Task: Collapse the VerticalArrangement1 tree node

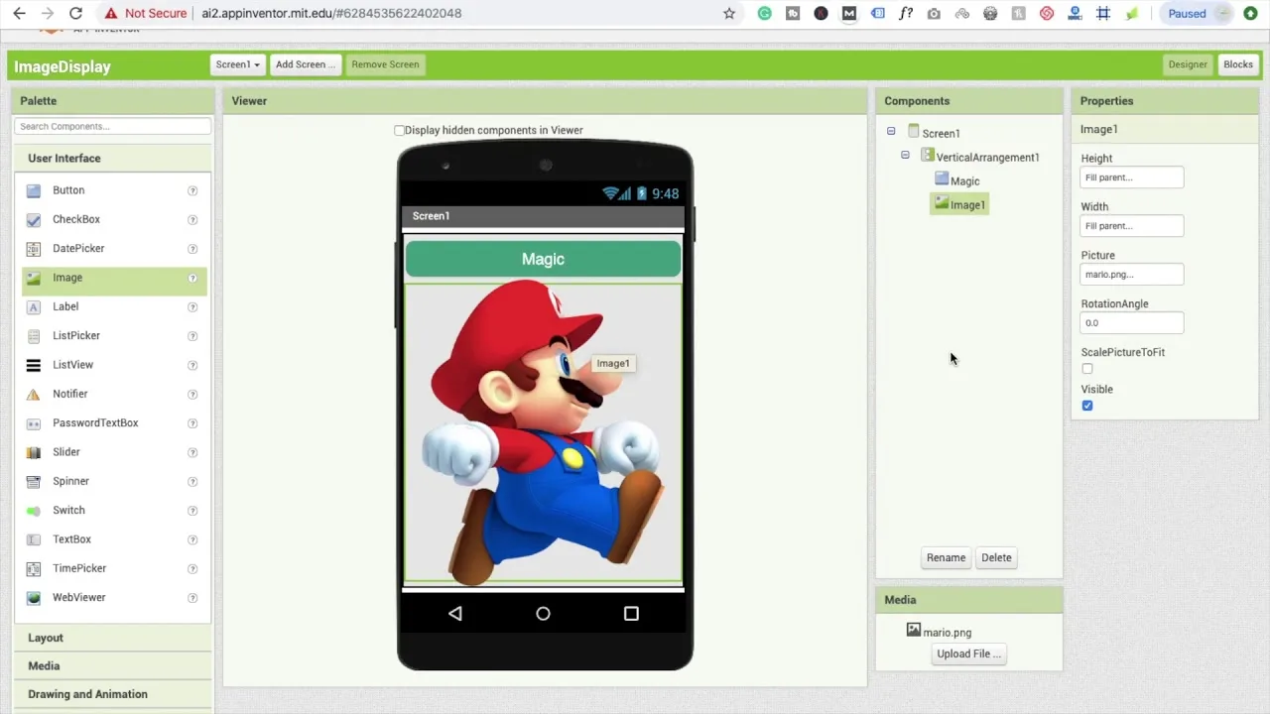Action: [905, 155]
